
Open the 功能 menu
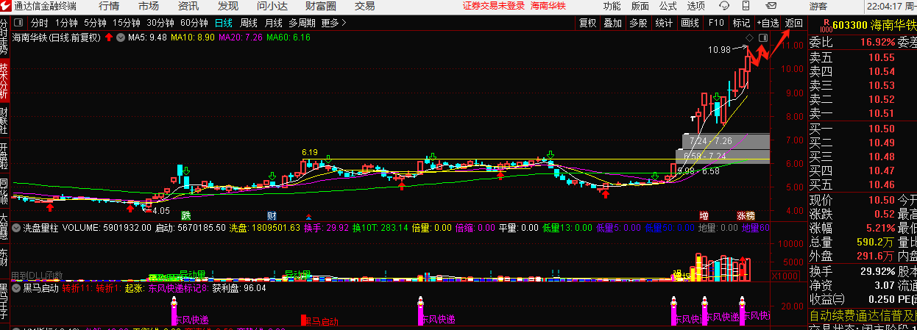coord(612,6)
